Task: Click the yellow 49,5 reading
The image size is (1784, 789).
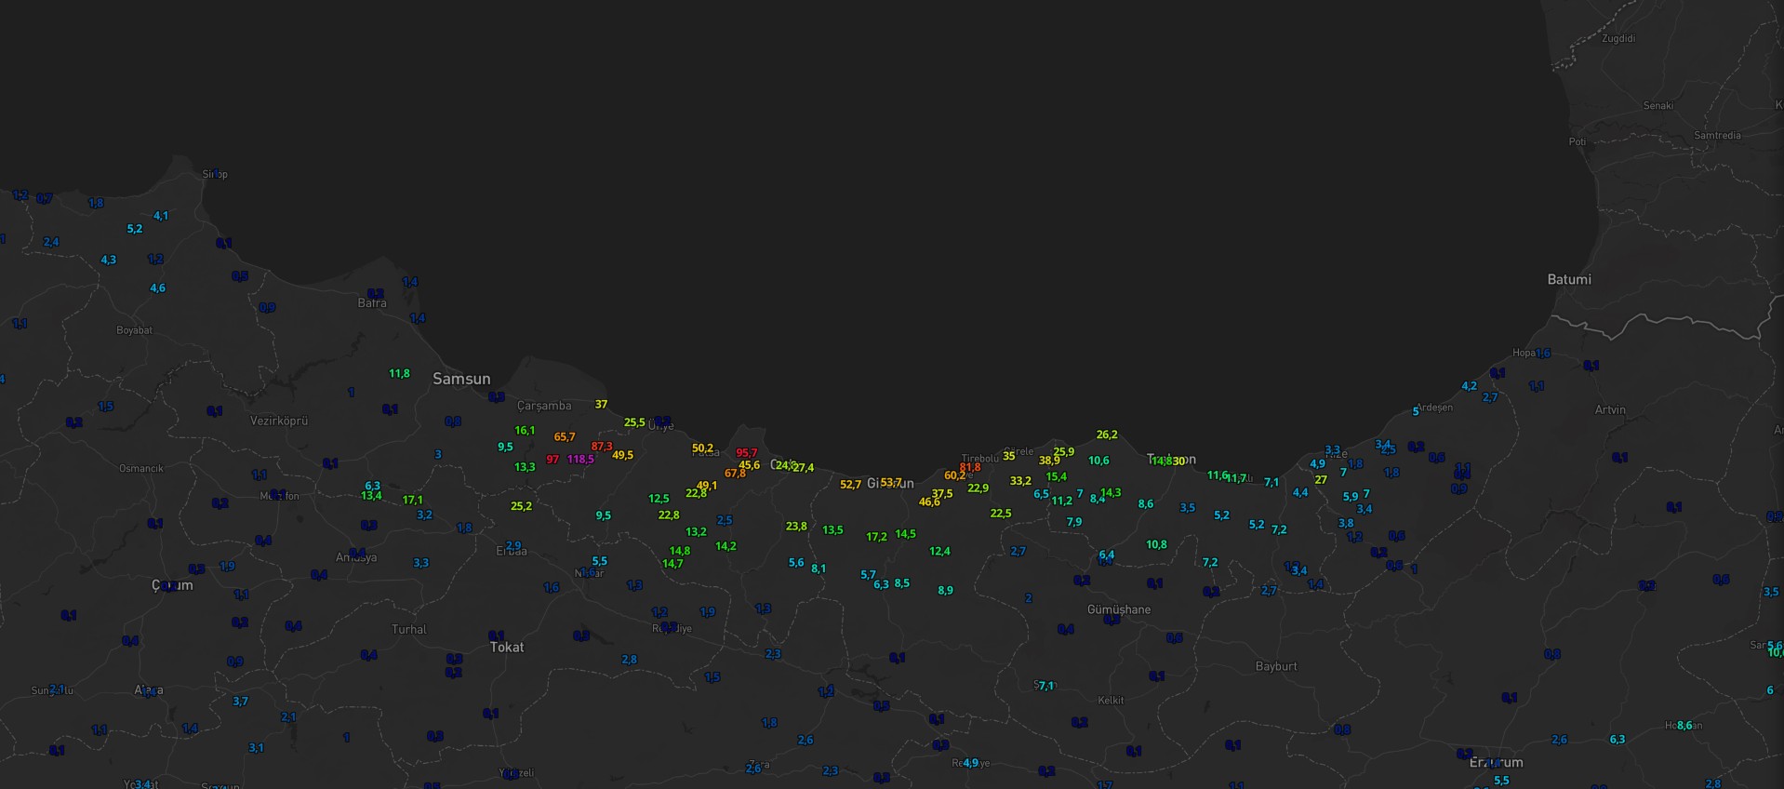Action: [x=622, y=455]
